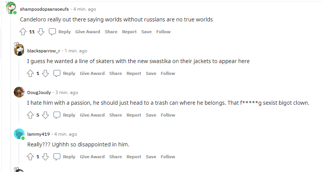Follow blacksparrow_r's comment thread
Image resolution: width=322 pixels, height=172 pixels.
(168, 73)
